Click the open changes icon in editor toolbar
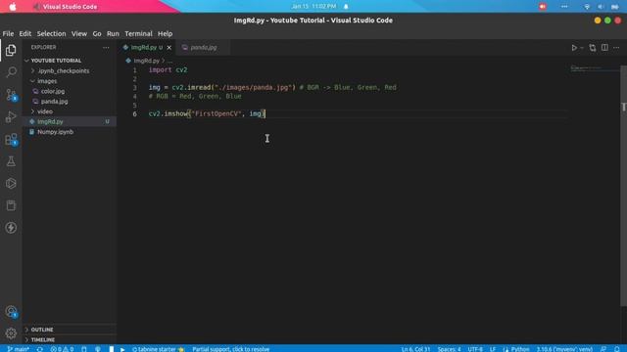This screenshot has height=352, width=627. coord(592,48)
